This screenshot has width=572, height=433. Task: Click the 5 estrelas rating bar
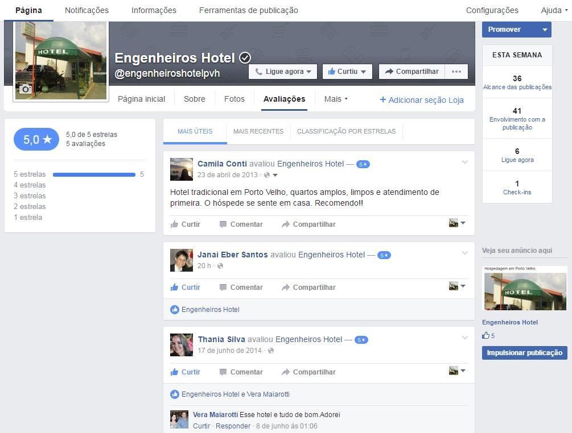click(x=94, y=174)
